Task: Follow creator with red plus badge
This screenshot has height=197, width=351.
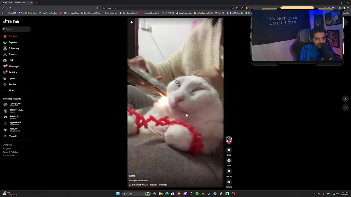Action: (229, 143)
